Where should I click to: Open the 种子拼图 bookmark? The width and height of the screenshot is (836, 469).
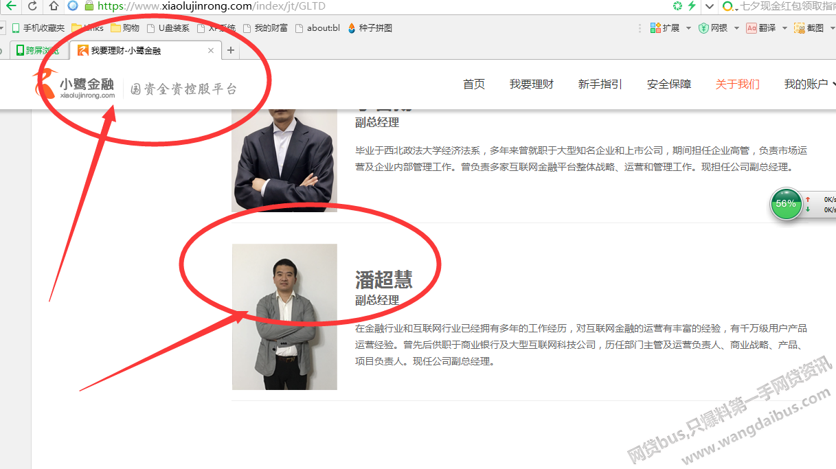point(370,28)
